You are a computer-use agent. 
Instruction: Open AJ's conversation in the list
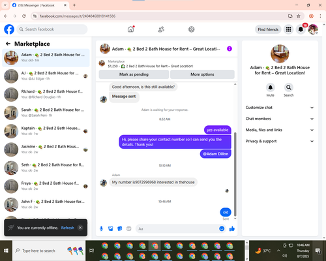point(46,76)
